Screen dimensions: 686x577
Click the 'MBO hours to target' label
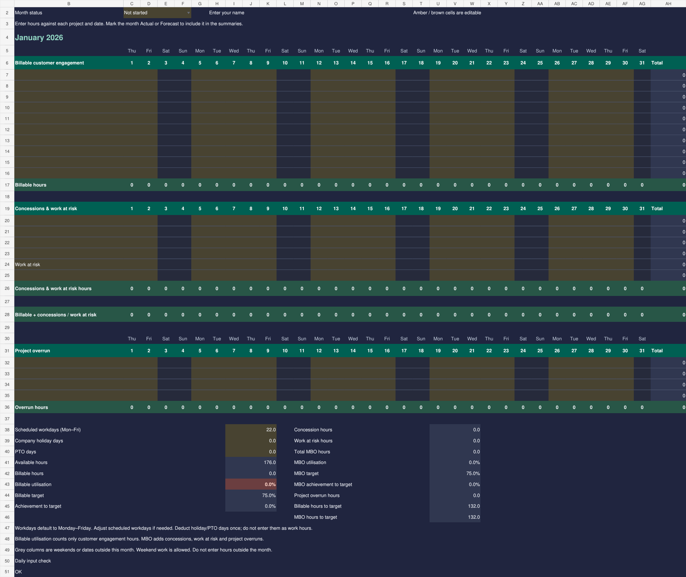315,517
